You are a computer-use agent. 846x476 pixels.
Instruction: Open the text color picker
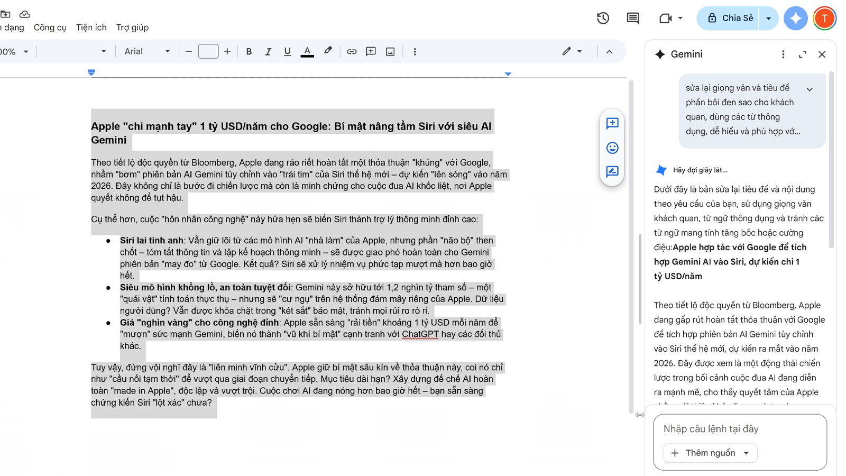[x=307, y=51]
